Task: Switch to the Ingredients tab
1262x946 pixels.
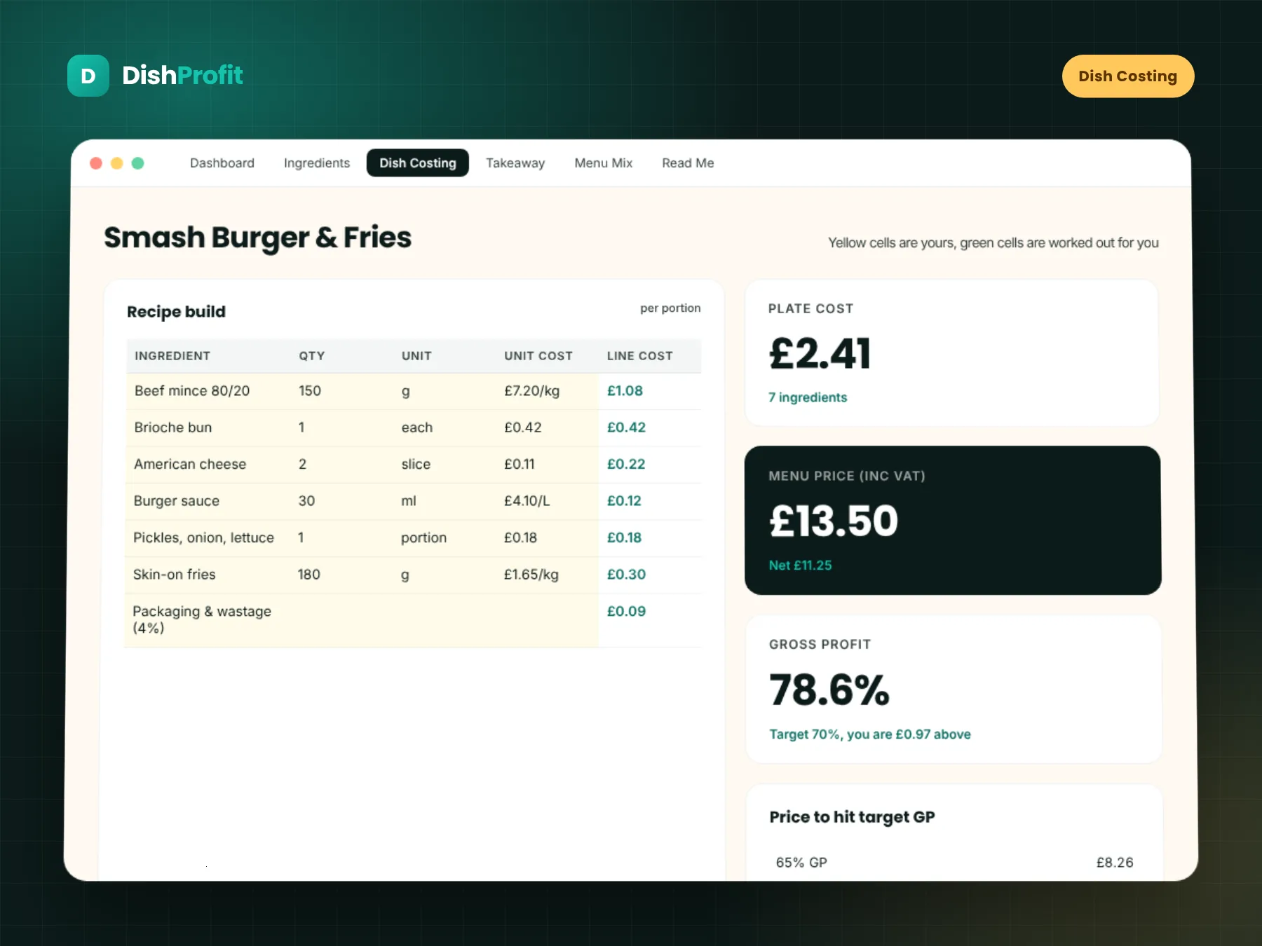Action: point(317,163)
